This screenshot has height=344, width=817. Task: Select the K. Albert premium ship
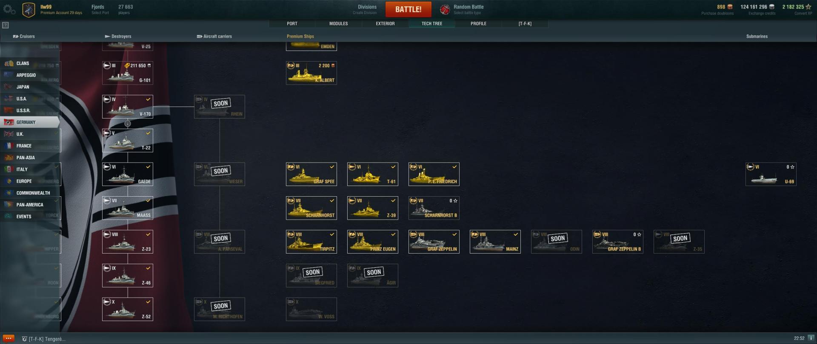[311, 73]
